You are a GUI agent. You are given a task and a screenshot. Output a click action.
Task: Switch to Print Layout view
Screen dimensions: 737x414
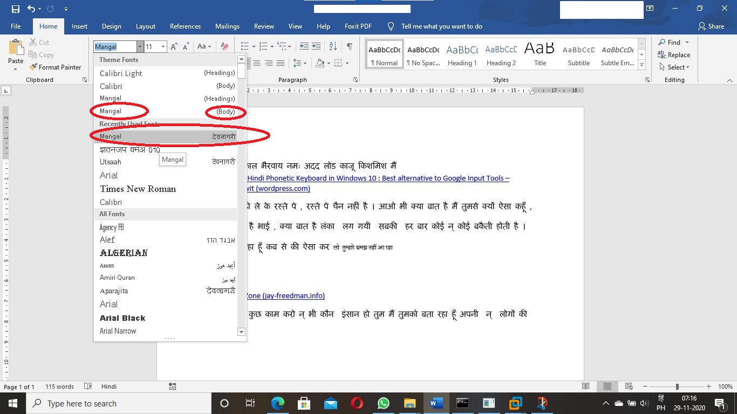608,387
